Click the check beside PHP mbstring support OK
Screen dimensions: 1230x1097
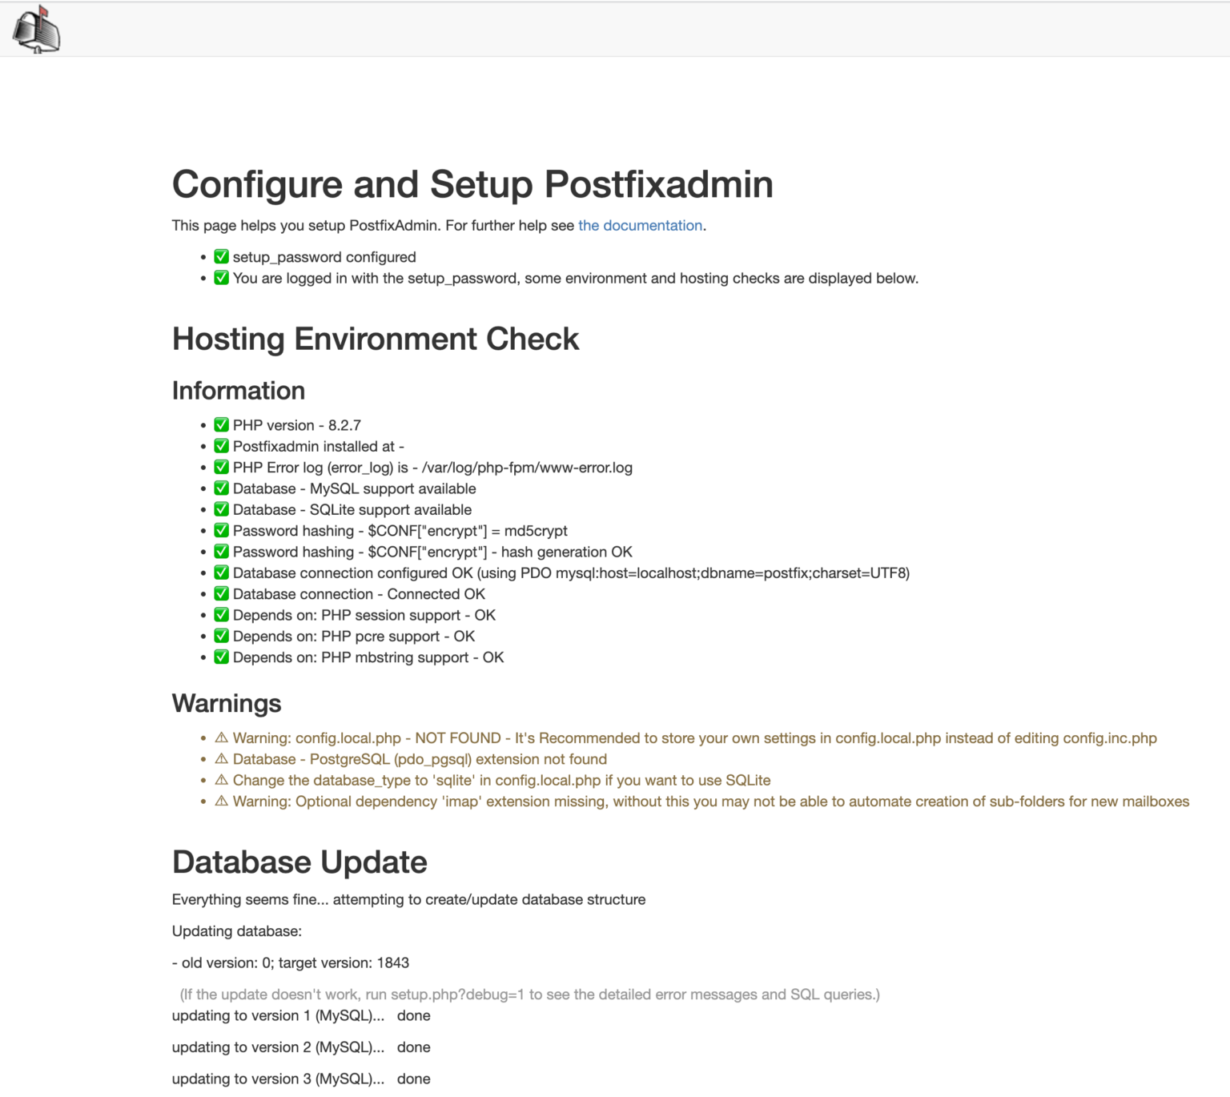click(221, 657)
